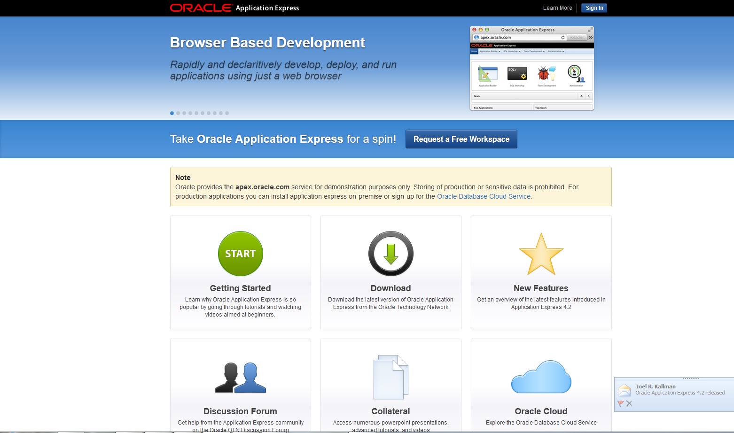This screenshot has height=433, width=734.
Task: Open the New Features heading link
Action: (541, 288)
